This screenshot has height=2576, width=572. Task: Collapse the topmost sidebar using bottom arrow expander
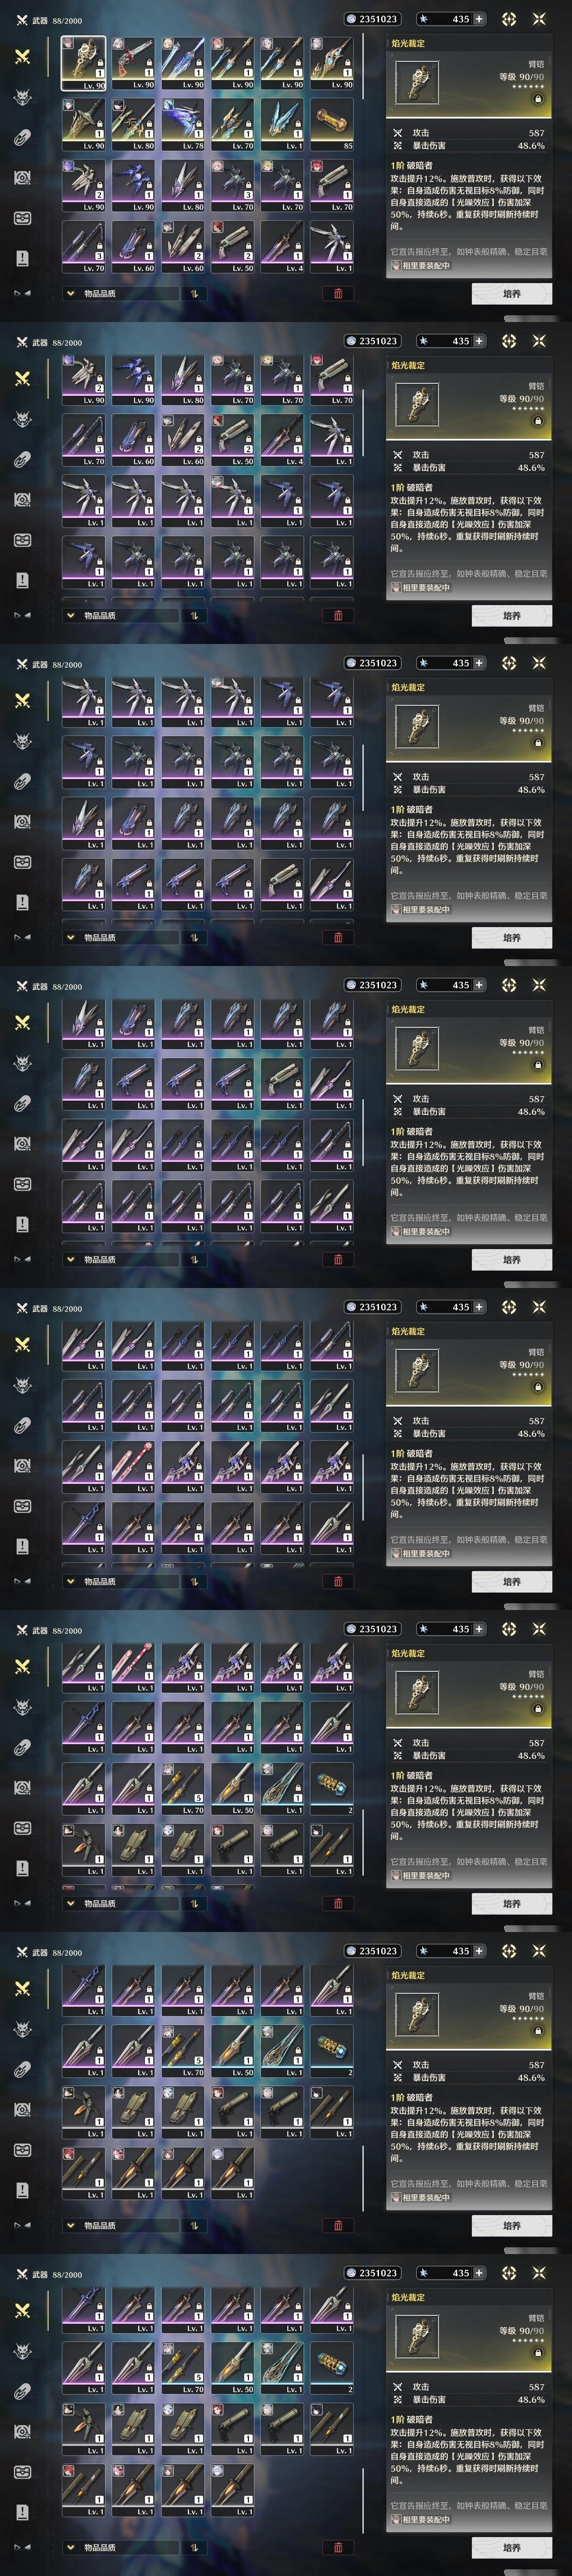pyautogui.click(x=21, y=294)
